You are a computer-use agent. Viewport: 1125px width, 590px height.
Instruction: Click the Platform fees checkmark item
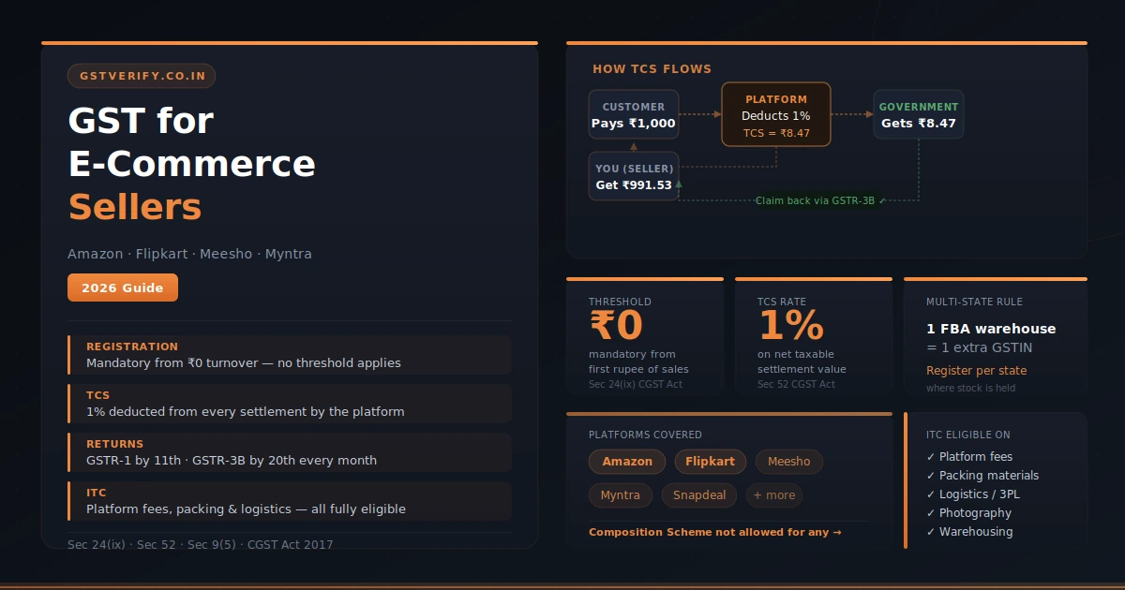(969, 457)
